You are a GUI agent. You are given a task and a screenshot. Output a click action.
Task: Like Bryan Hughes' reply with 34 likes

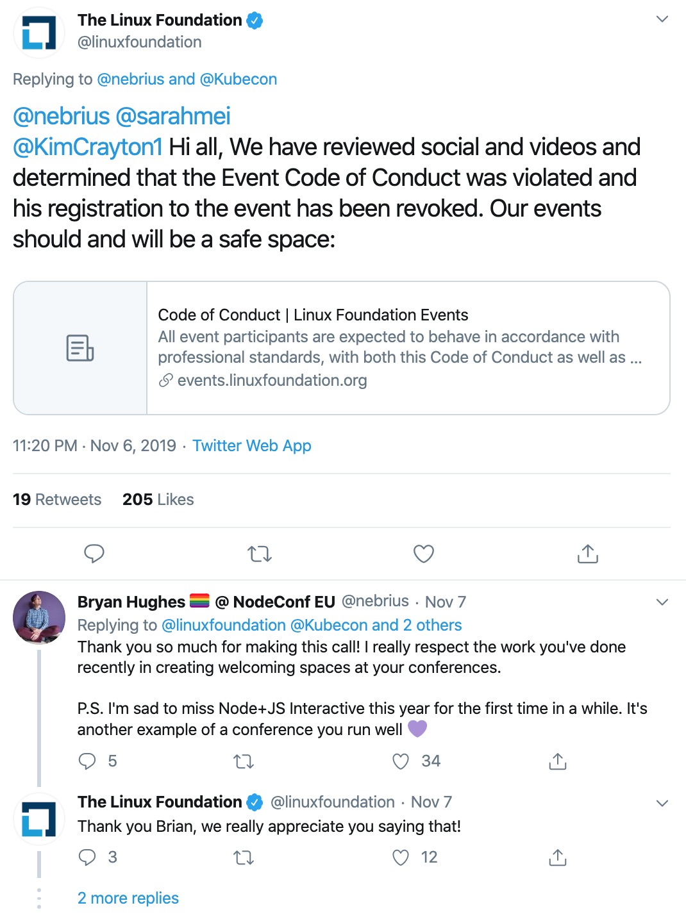[401, 761]
